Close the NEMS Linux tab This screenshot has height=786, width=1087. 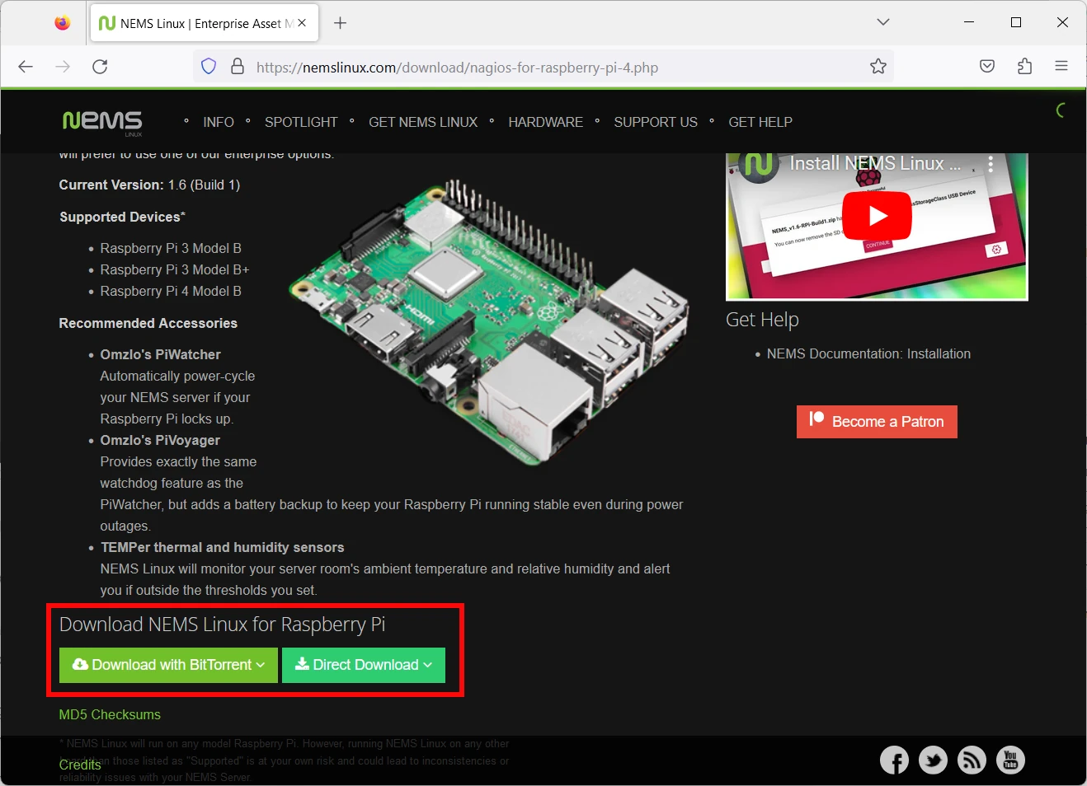[x=302, y=23]
